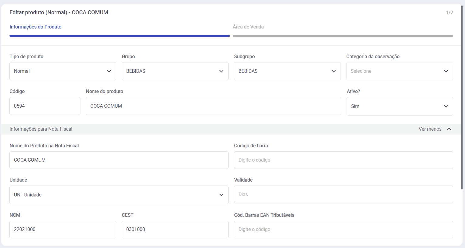Screen dimensions: 465x248
Task: Click the 'Código' field label
Action: (x=17, y=91)
